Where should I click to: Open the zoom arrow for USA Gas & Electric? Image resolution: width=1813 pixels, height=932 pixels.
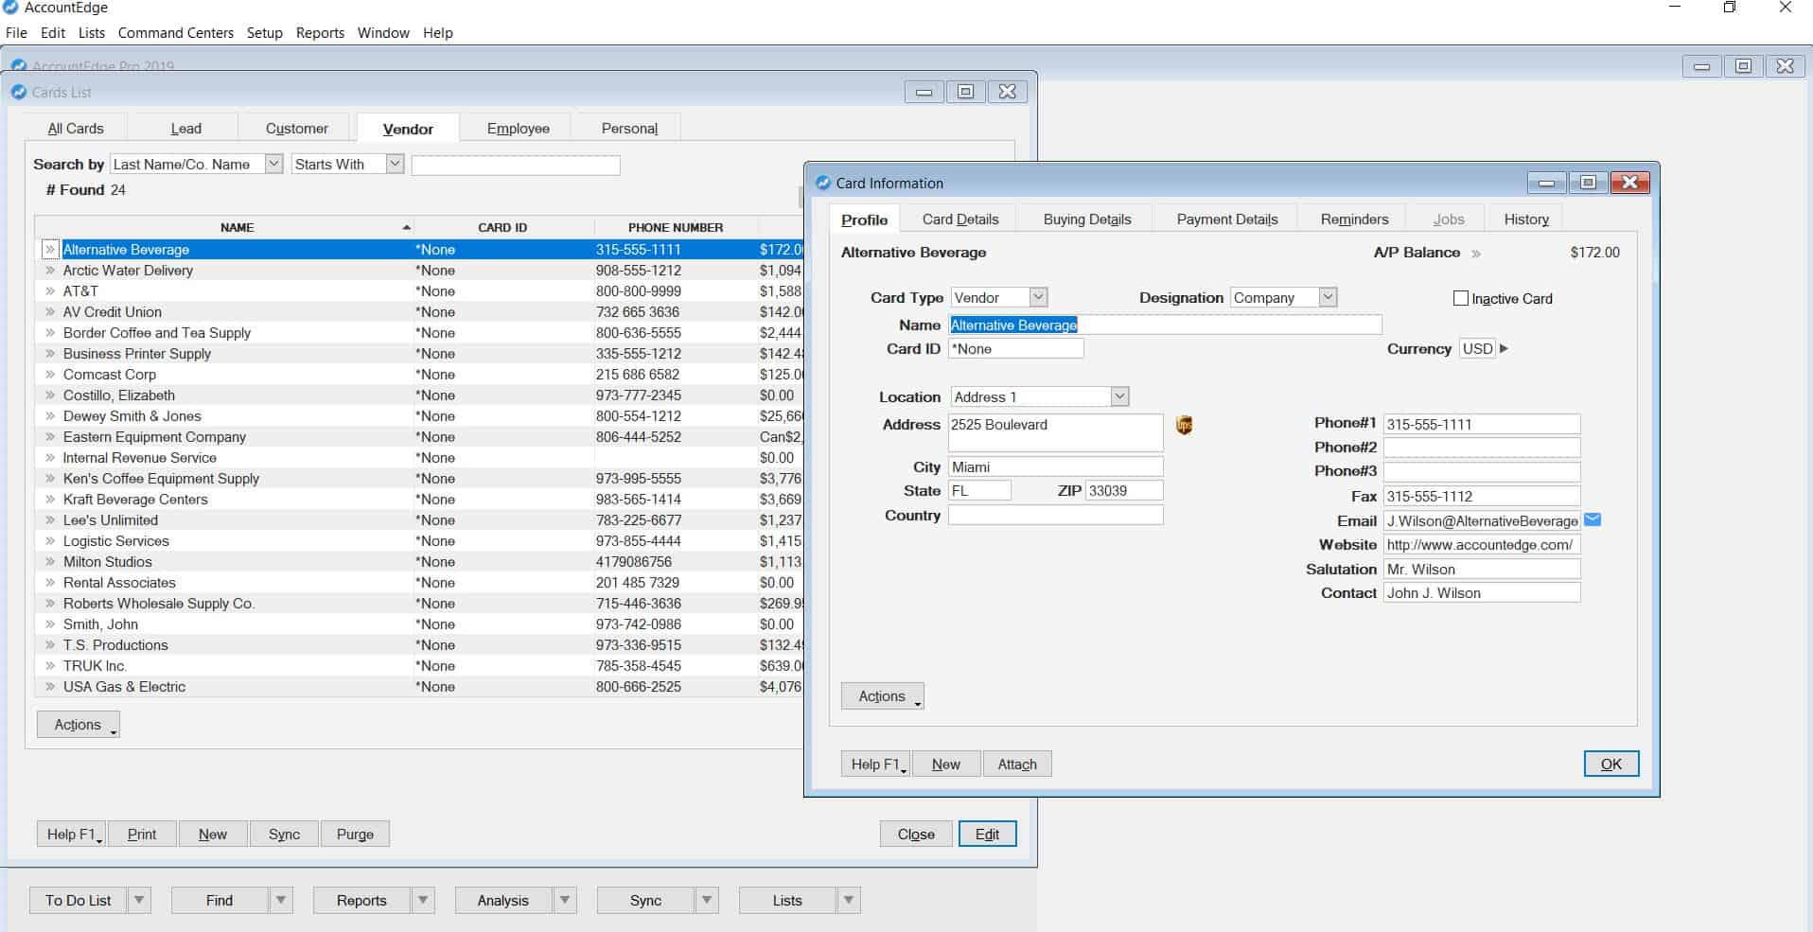tap(50, 687)
